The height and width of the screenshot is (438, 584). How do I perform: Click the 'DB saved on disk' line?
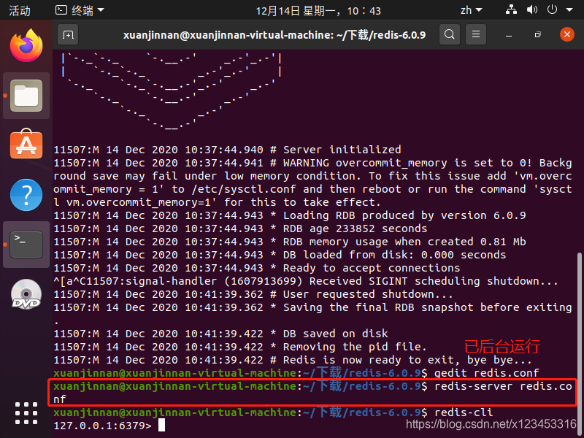221,334
